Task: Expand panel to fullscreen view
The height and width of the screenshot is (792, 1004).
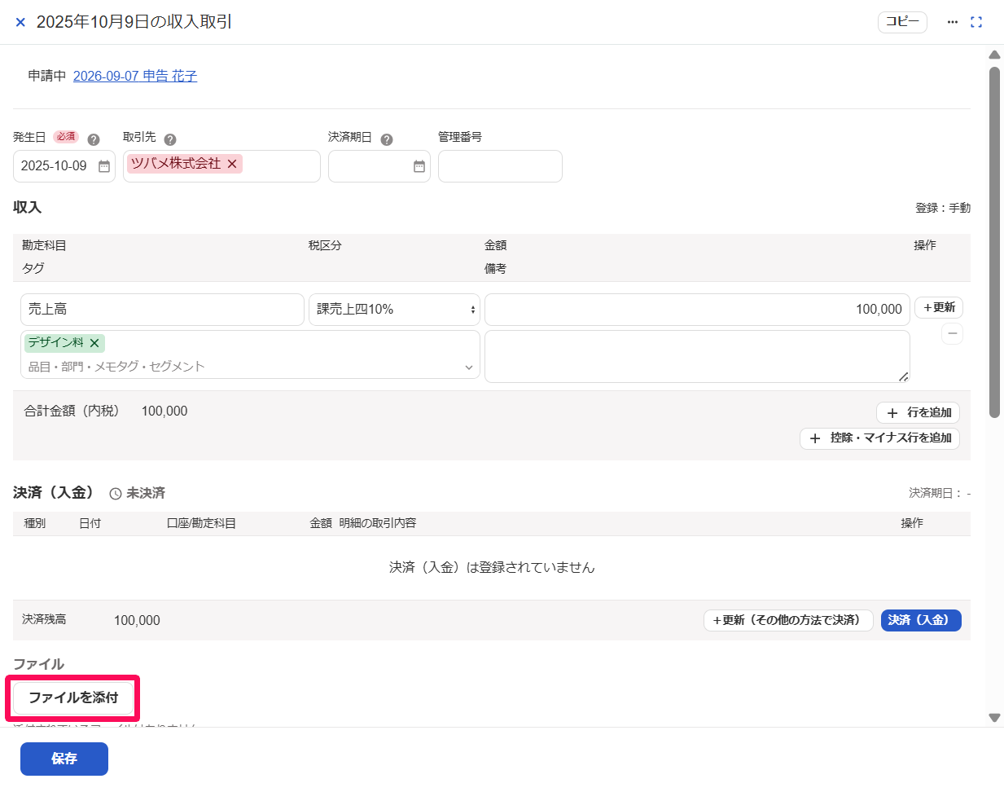Action: pyautogui.click(x=976, y=22)
